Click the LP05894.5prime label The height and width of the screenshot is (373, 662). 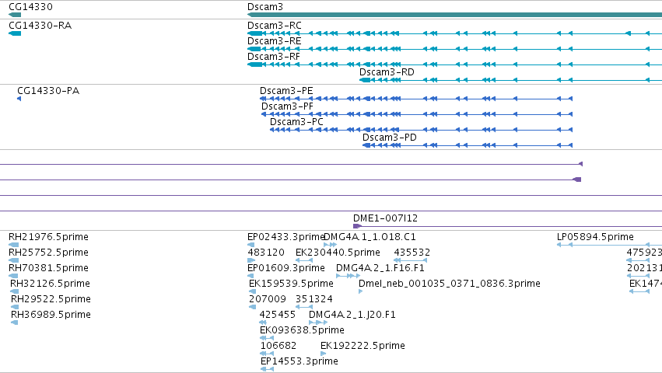pos(595,237)
